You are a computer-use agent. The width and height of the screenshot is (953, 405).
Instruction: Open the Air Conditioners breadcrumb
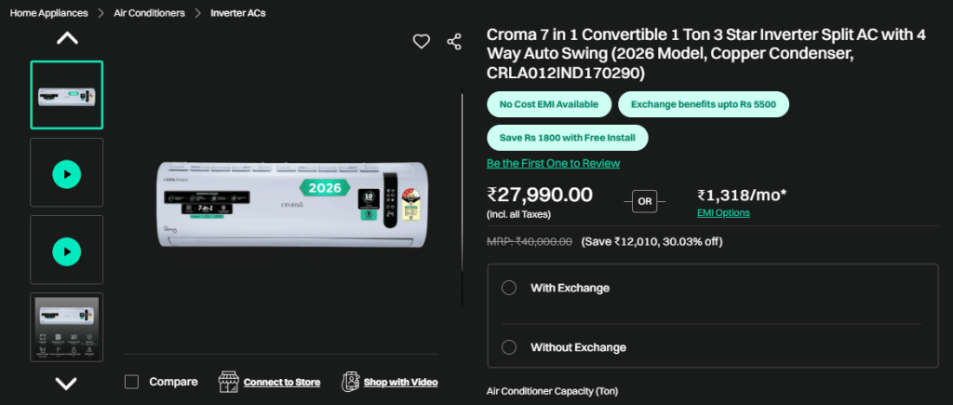click(x=150, y=13)
